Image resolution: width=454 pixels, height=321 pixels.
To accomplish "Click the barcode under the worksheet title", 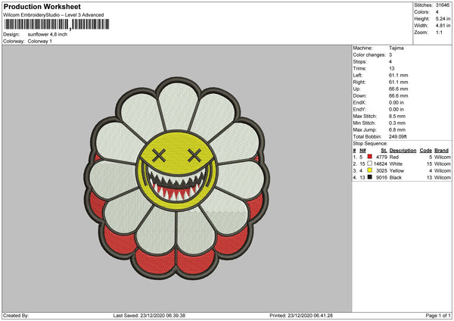I will [57, 24].
